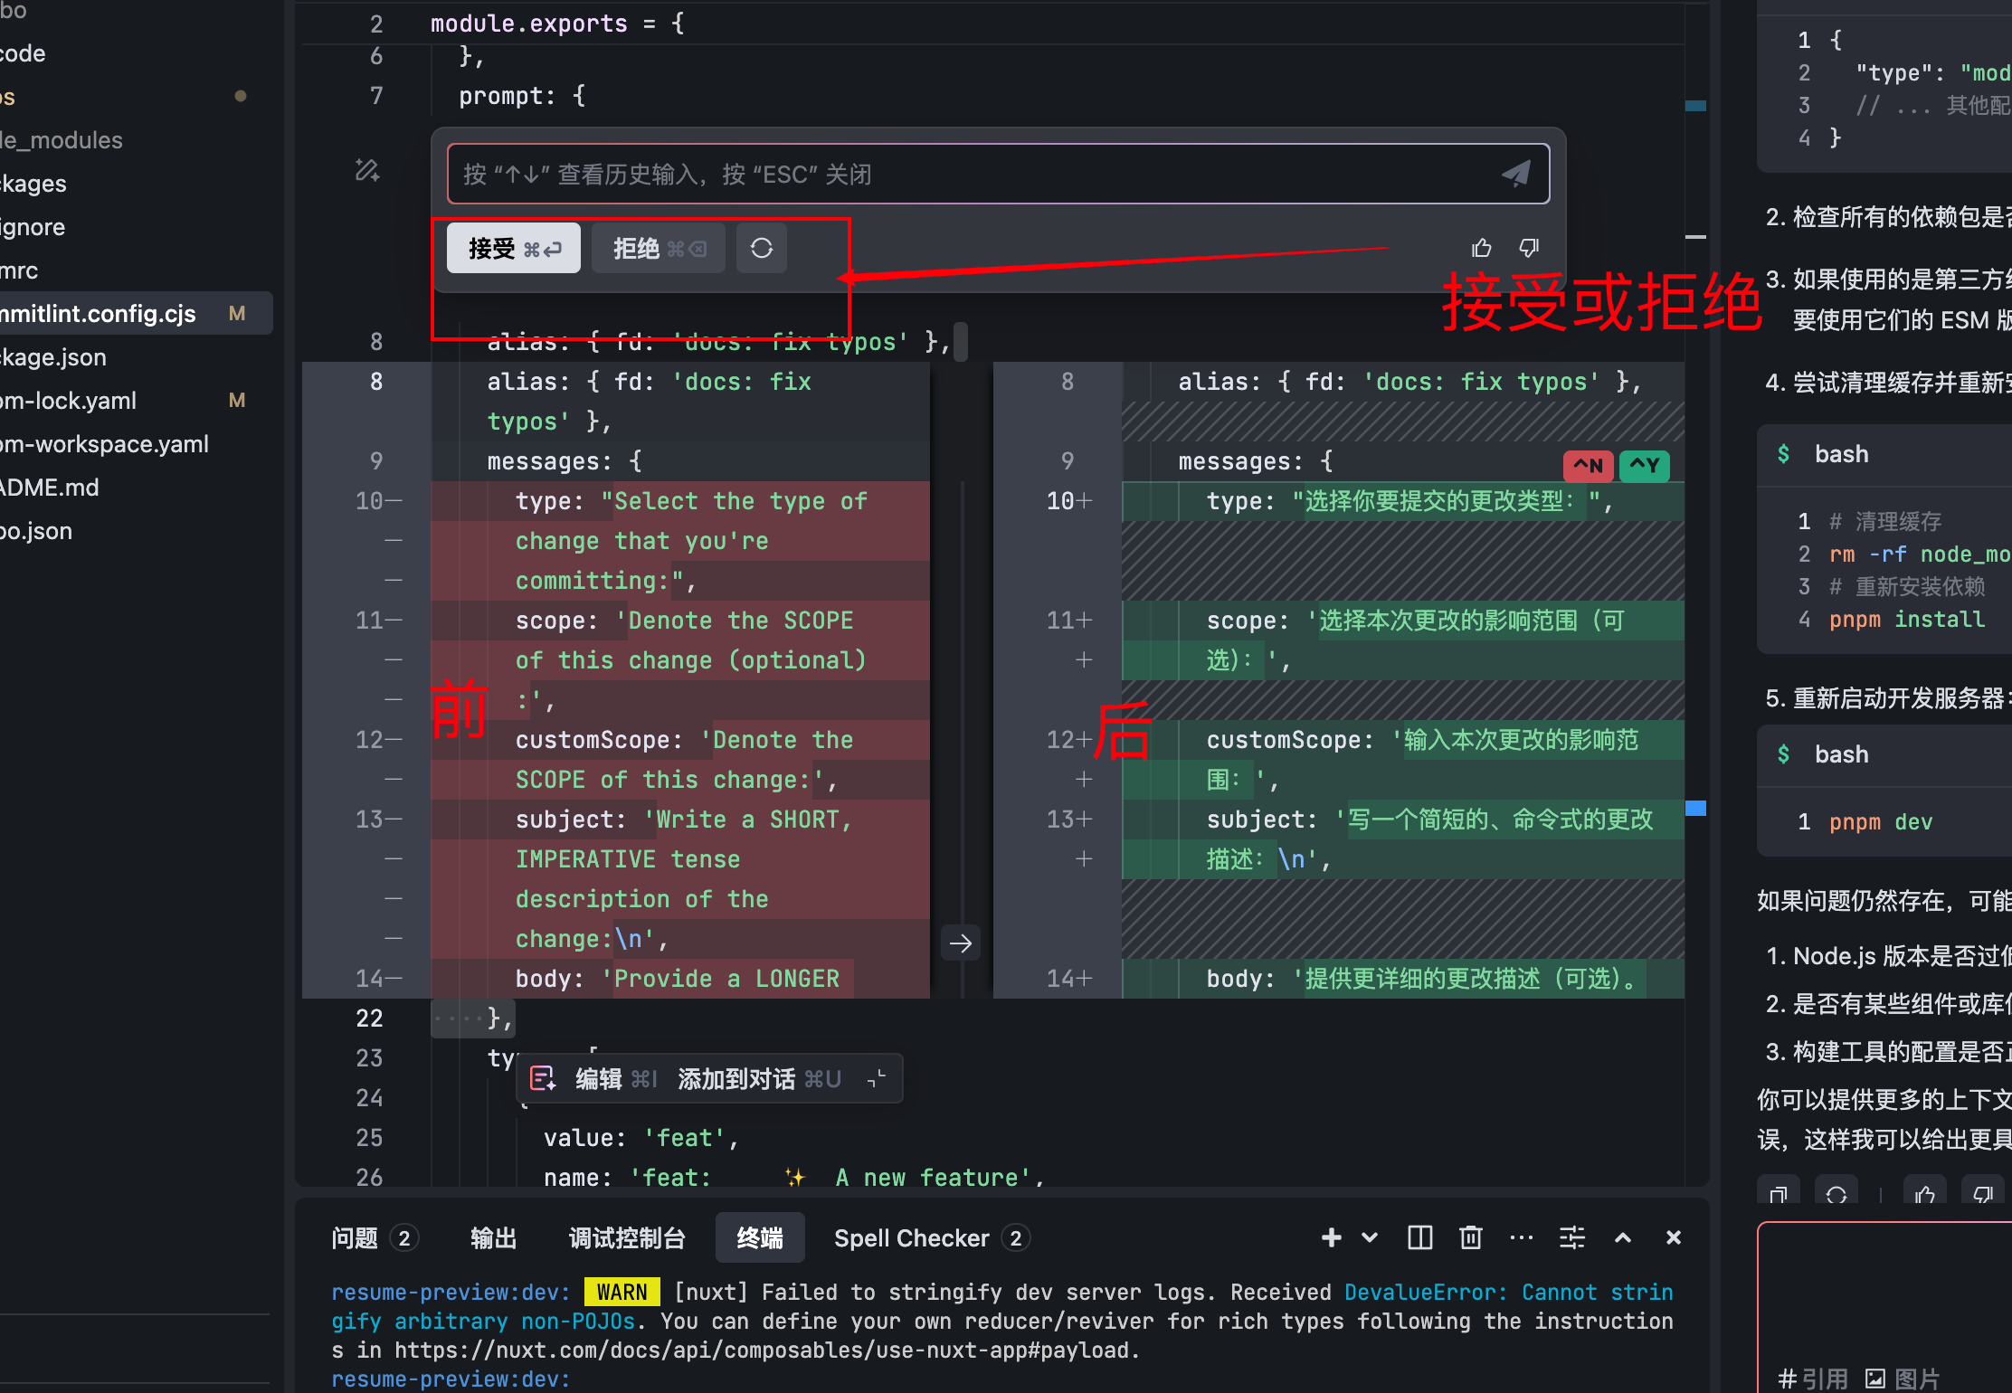Regenerate the AI edit with the circular arrow icon
Image resolution: width=2012 pixels, height=1393 pixels.
coord(761,248)
